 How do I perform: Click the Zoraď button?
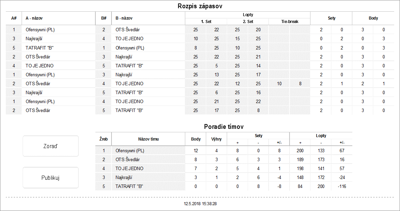point(50,146)
